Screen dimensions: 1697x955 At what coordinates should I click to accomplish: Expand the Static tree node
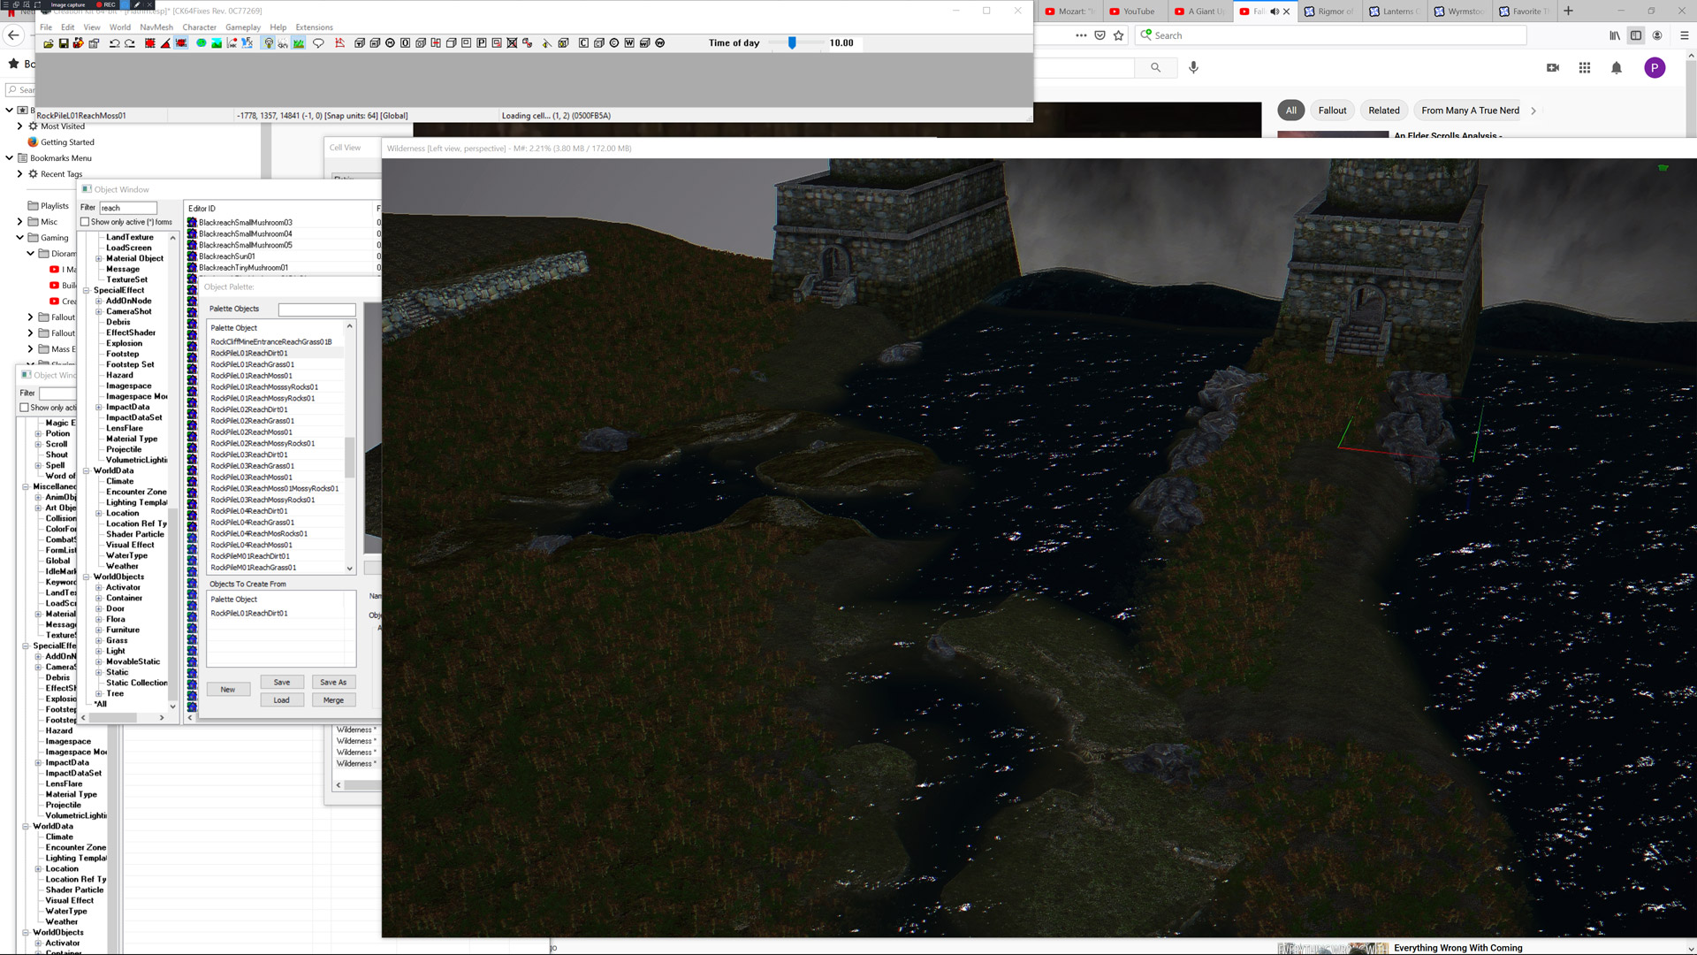(99, 672)
